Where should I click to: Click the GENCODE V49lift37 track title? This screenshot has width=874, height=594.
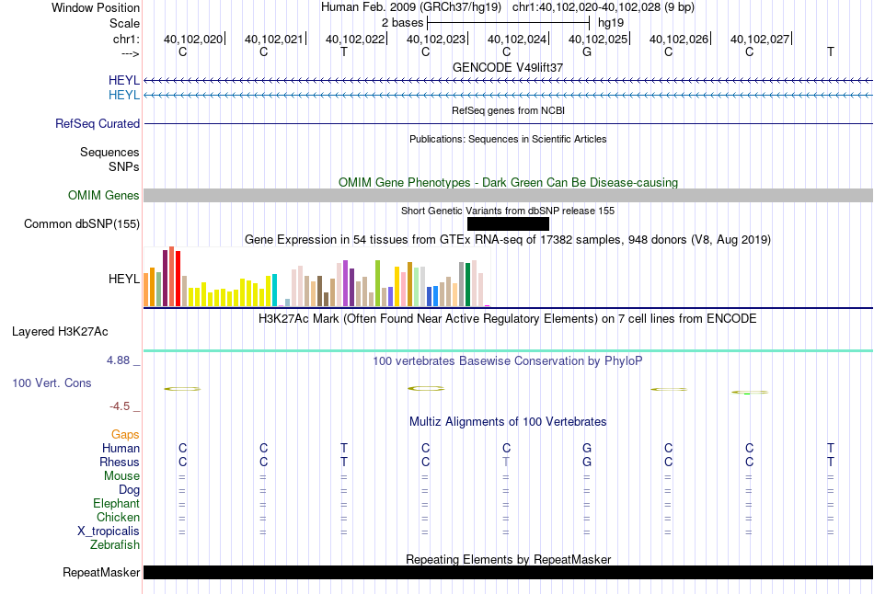click(x=508, y=67)
